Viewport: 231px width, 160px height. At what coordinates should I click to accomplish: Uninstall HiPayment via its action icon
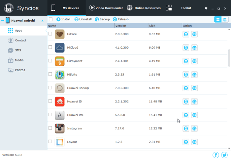click(x=186, y=61)
